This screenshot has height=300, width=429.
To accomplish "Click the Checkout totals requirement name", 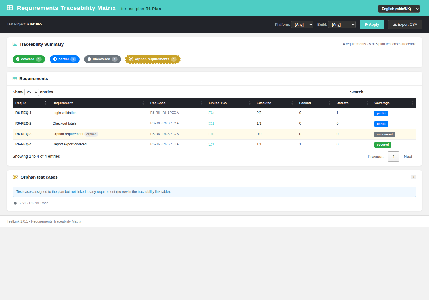I will click(x=64, y=123).
